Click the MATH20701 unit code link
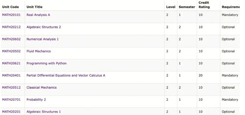 pos(11,99)
